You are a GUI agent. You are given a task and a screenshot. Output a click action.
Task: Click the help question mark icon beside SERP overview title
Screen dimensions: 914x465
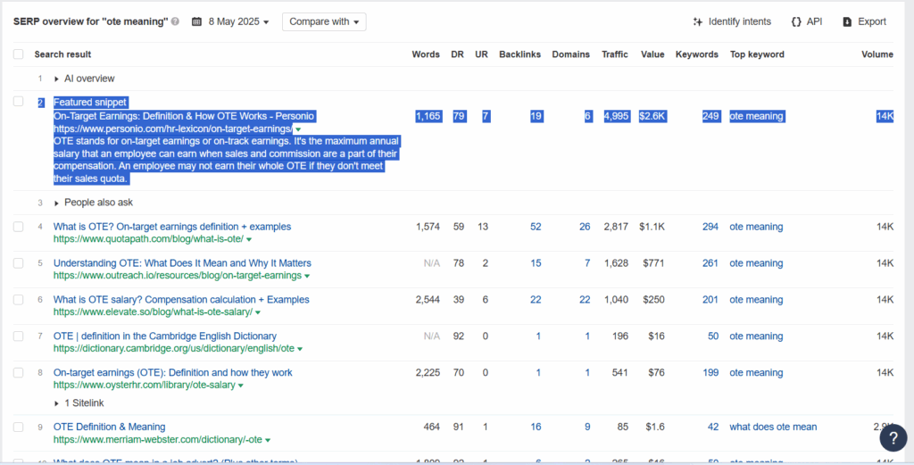[x=176, y=22]
